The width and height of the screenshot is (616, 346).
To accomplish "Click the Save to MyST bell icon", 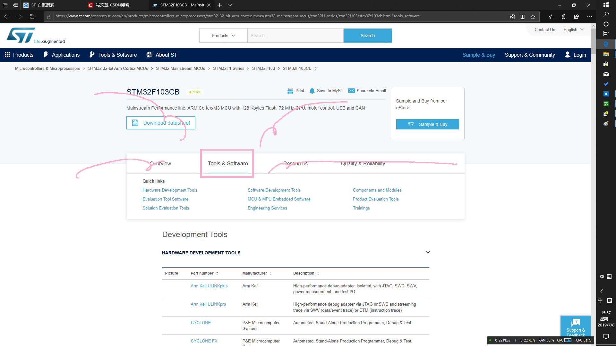I will [312, 91].
